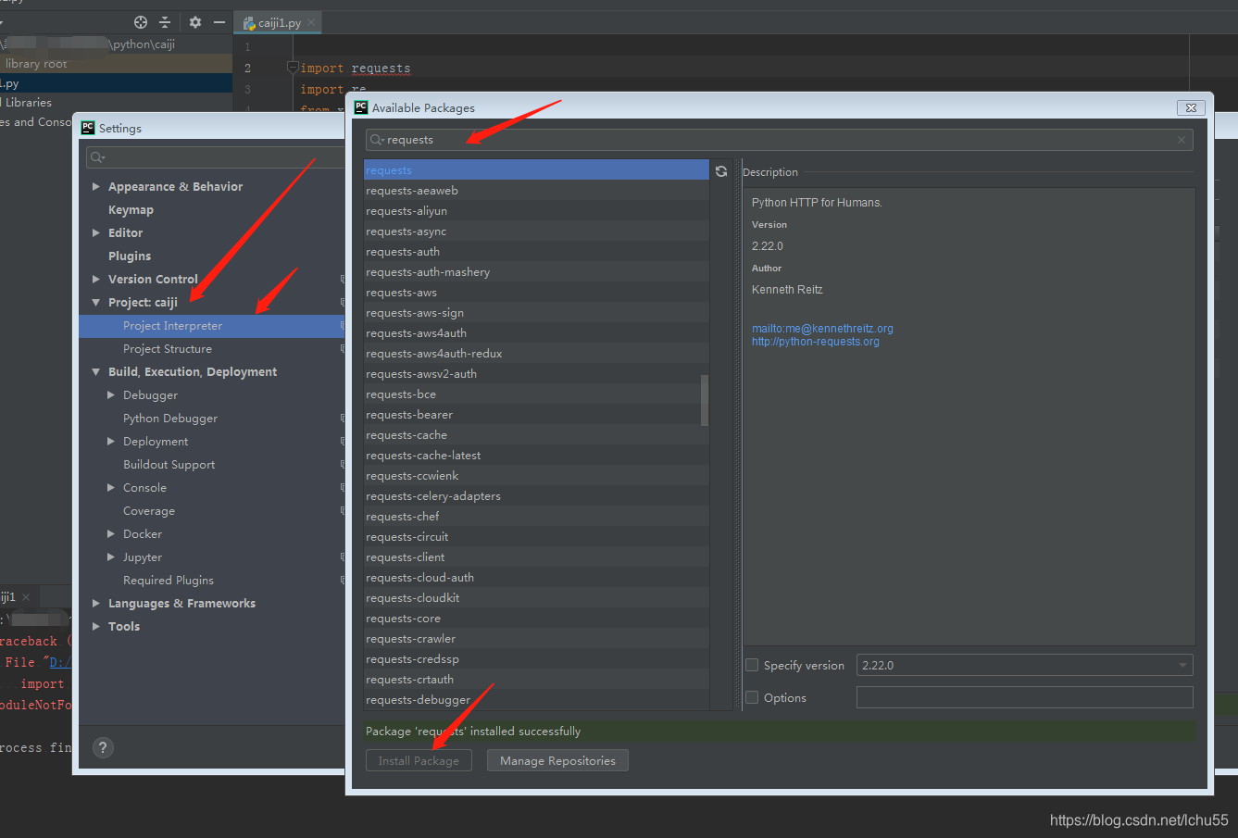Expand the Jupyter settings node
The image size is (1238, 838).
(111, 557)
